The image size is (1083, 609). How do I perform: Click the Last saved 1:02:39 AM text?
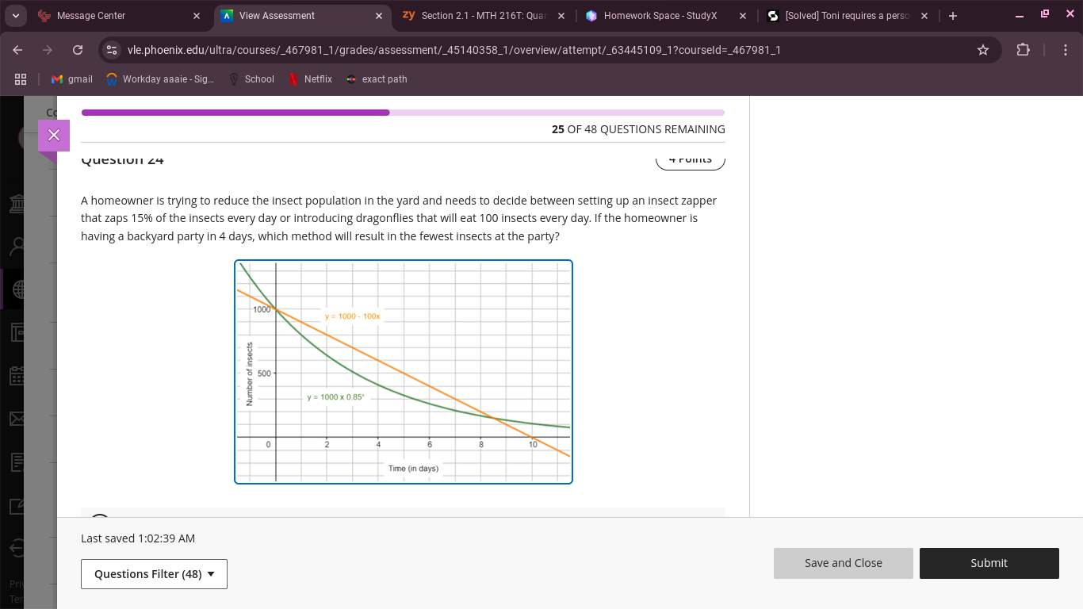tap(138, 538)
